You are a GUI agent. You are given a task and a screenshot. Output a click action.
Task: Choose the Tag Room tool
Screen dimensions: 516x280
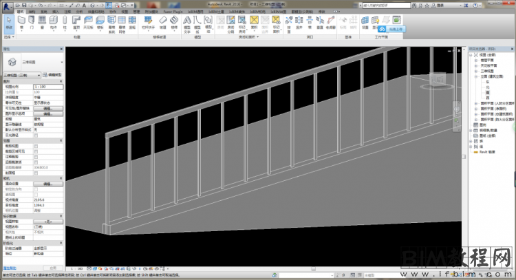tap(242, 24)
